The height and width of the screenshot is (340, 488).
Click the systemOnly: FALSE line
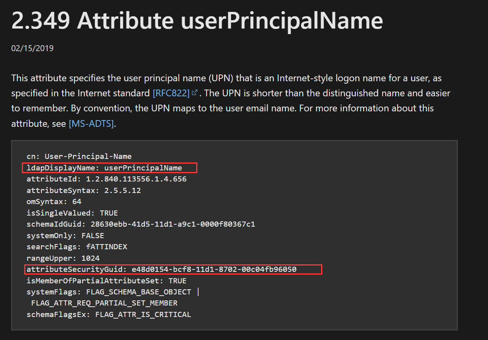[x=65, y=235]
